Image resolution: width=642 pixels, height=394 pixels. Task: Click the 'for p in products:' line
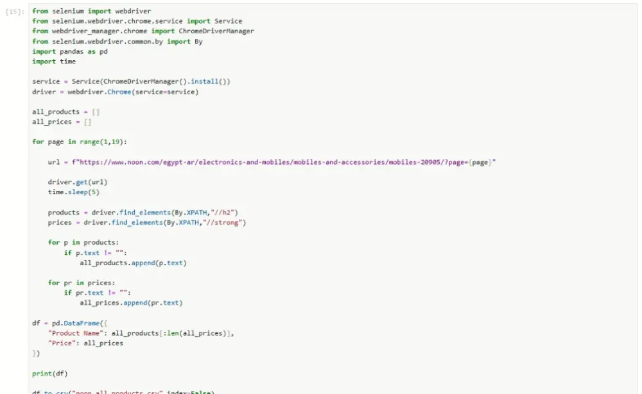click(83, 242)
